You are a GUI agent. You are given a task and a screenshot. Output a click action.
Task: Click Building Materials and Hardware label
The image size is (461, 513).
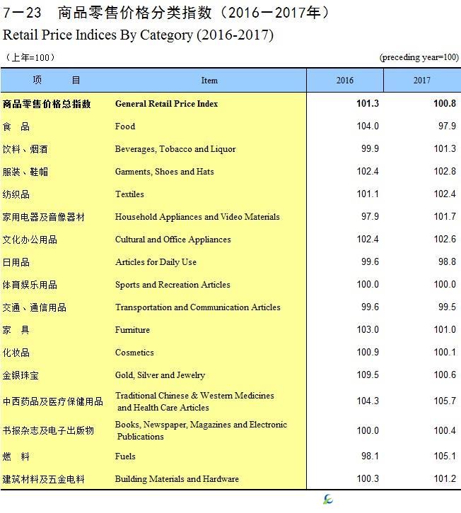(x=177, y=479)
